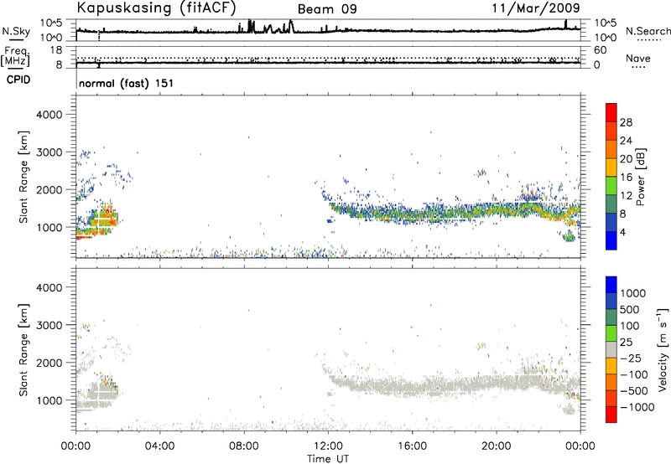Click the blue top segment of Velocity color bar

point(611,285)
